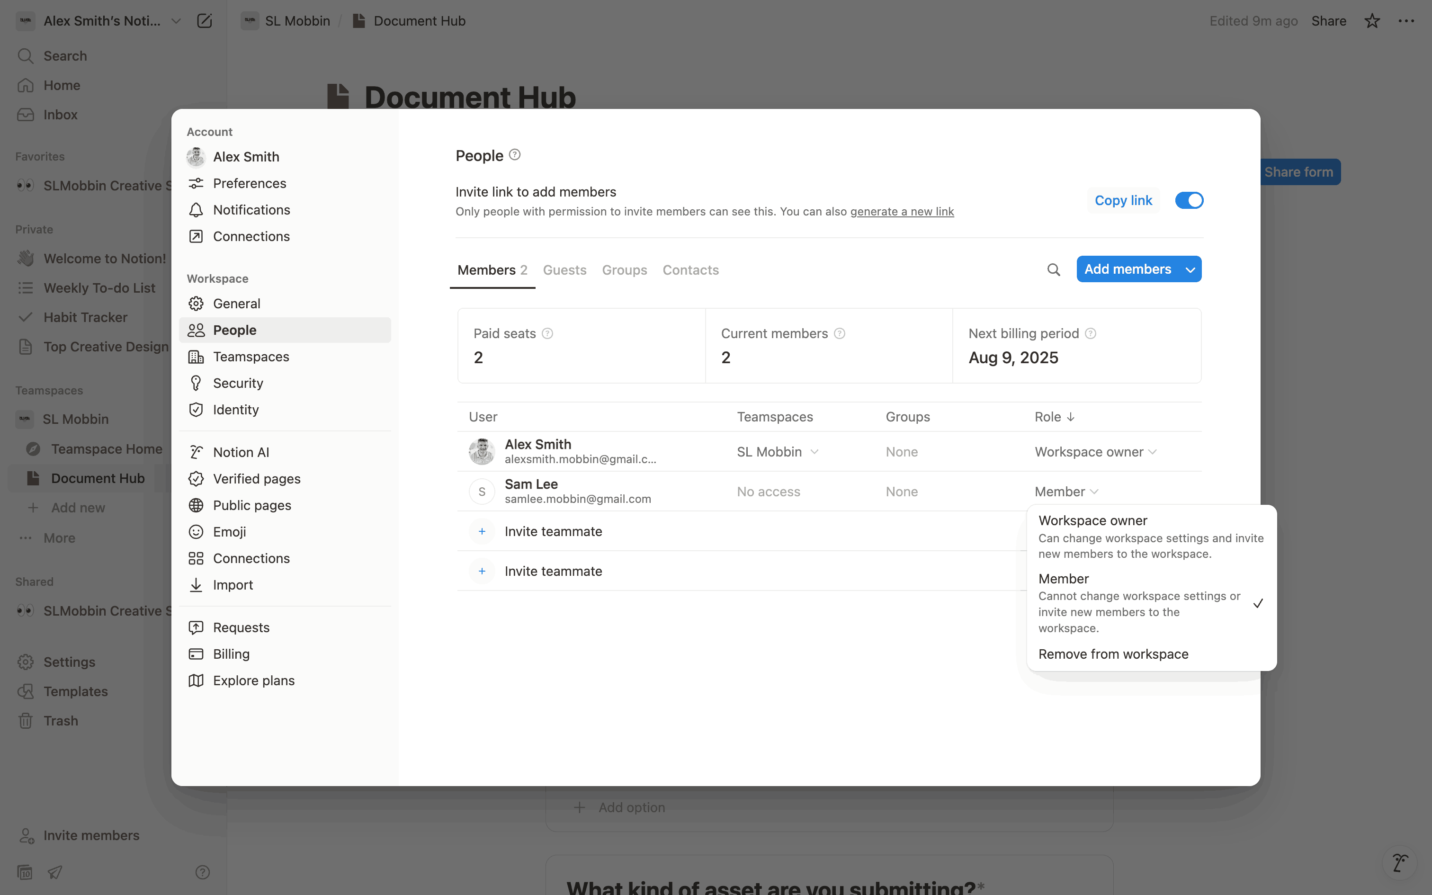
Task: Click plus icon beside first Invite teammate
Action: [482, 531]
